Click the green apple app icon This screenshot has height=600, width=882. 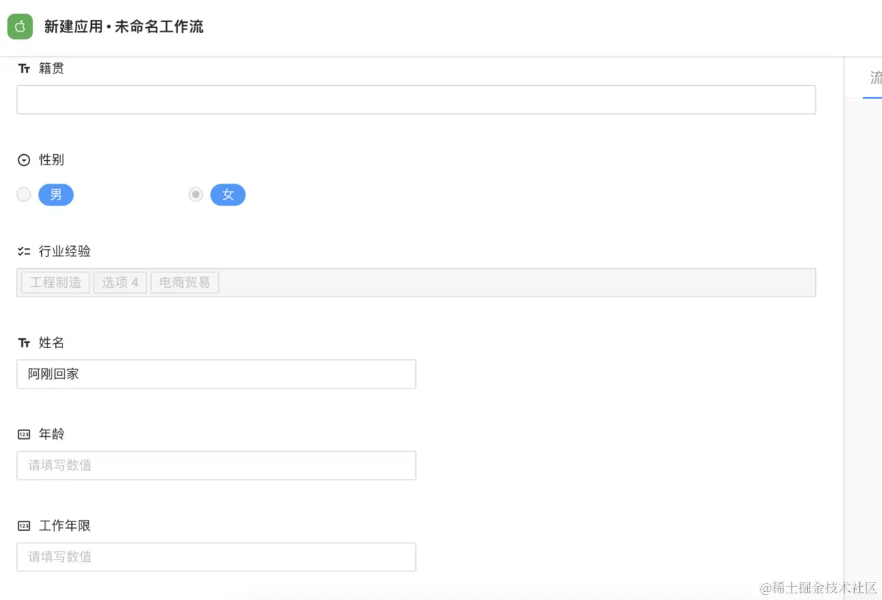click(x=20, y=27)
